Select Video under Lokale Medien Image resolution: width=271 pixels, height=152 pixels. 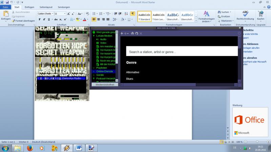coord(103,43)
